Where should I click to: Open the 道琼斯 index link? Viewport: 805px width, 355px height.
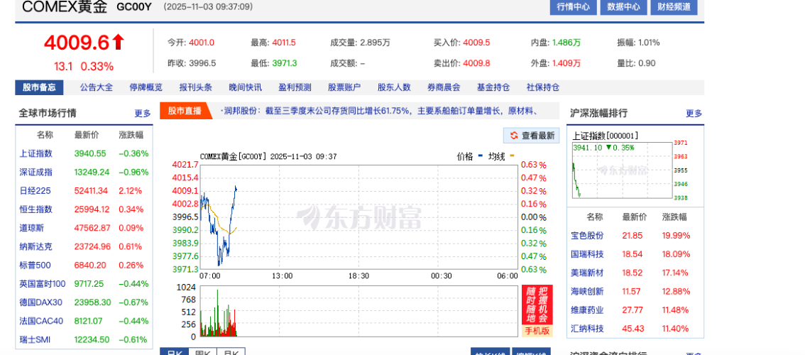pyautogui.click(x=32, y=228)
